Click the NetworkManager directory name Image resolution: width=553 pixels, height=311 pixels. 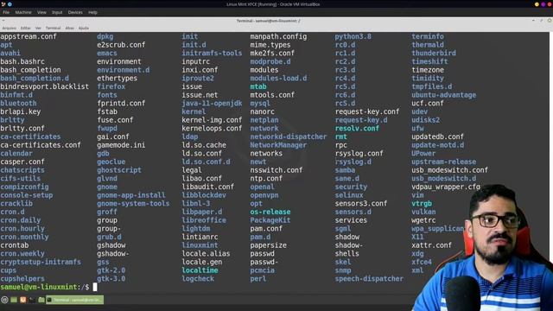click(278, 145)
